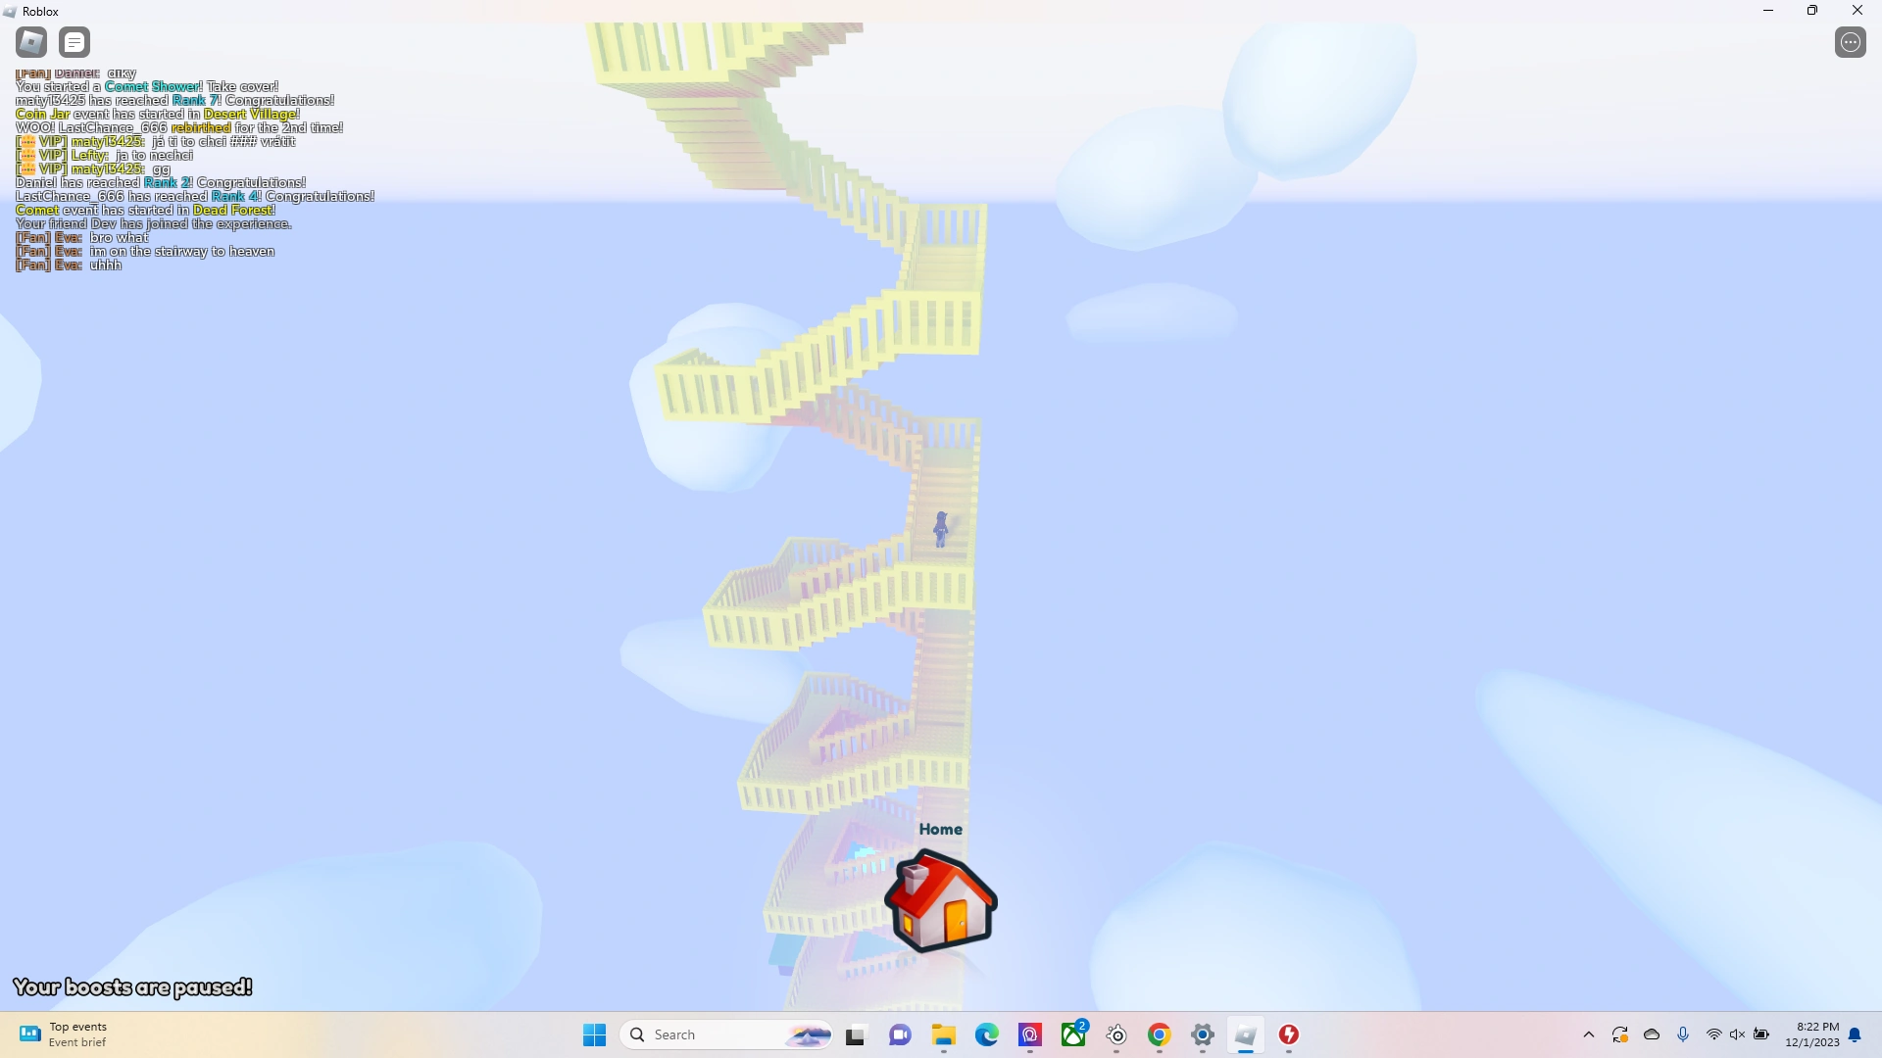Image resolution: width=1882 pixels, height=1058 pixels.
Task: Open Task View on the taskbar
Action: point(855,1034)
